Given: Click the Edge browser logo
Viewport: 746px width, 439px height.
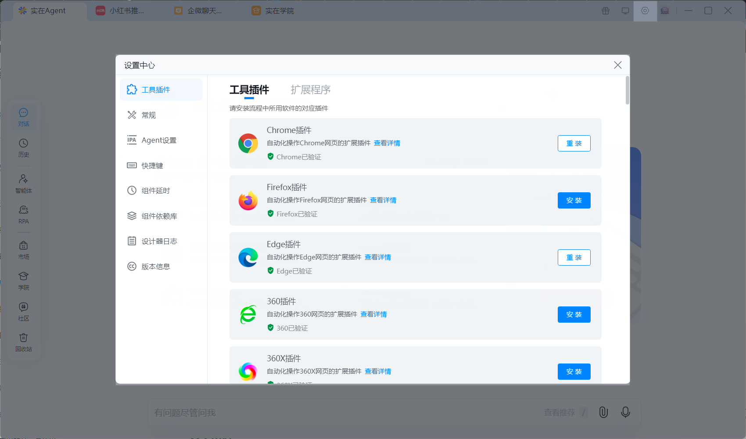Looking at the screenshot, I should (248, 257).
